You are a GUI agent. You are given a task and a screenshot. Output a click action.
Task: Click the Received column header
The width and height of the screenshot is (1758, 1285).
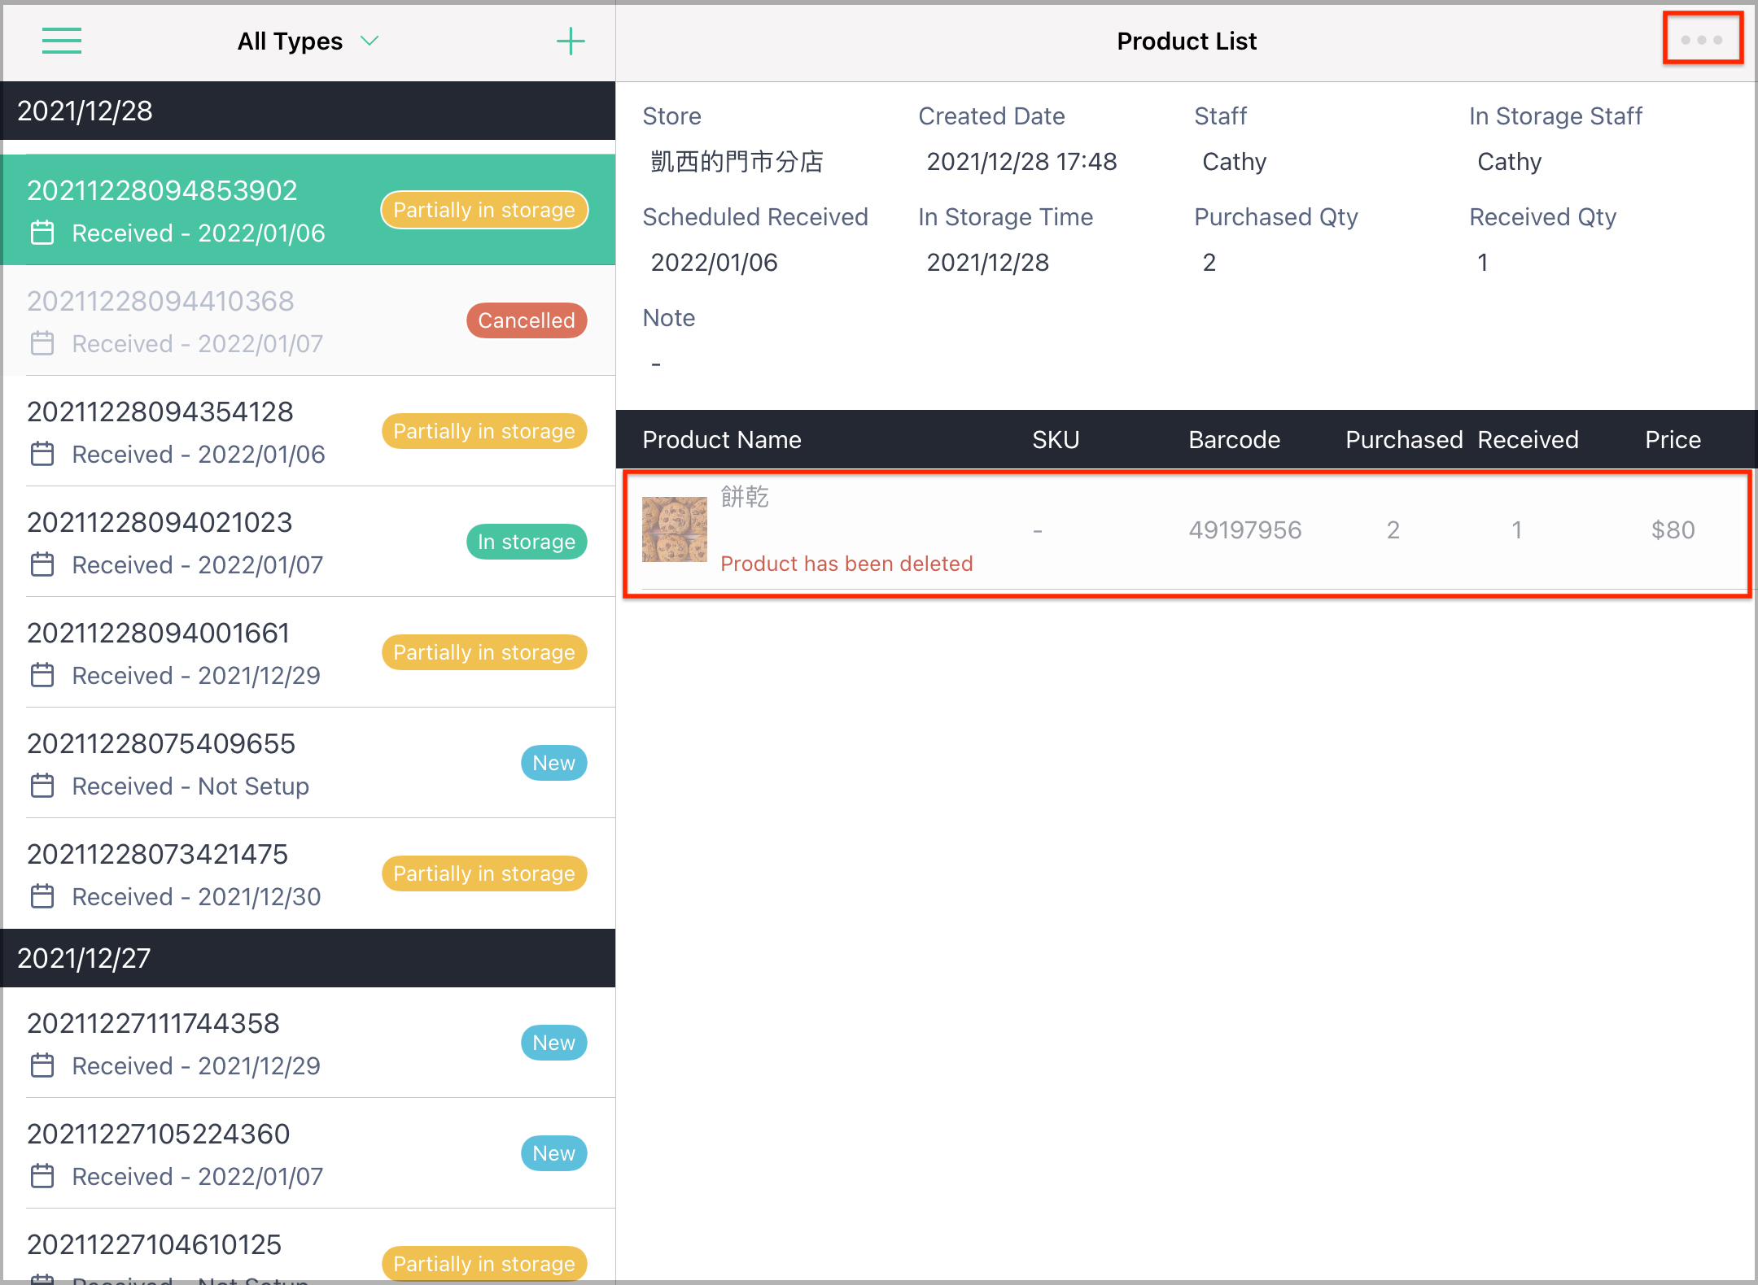(1528, 440)
